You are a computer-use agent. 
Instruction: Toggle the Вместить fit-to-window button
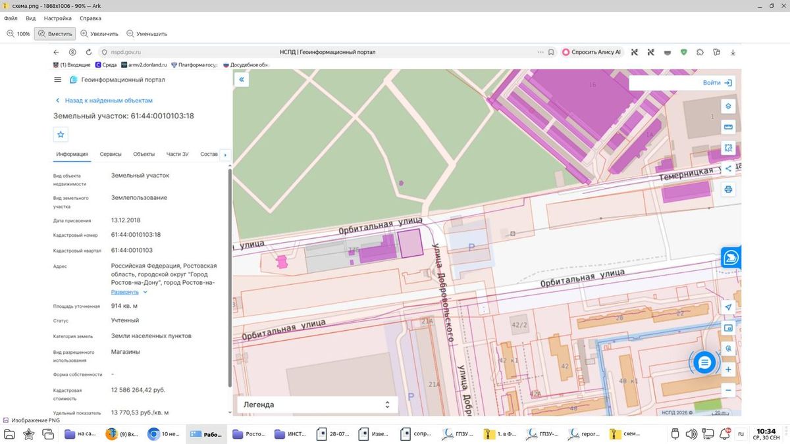click(x=55, y=34)
